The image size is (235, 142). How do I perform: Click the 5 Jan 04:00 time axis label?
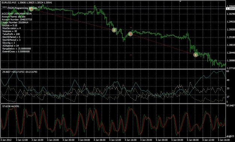pyautogui.click(x=177, y=140)
